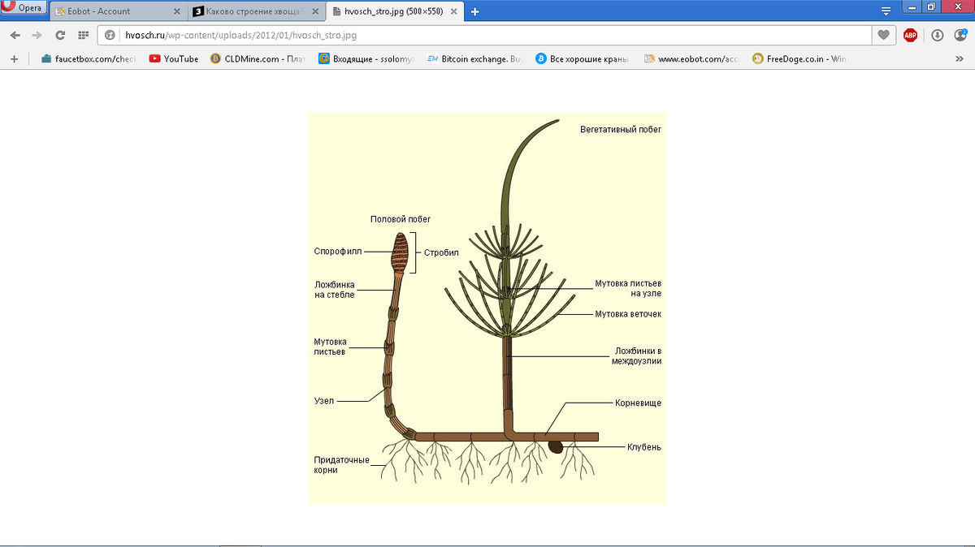The width and height of the screenshot is (975, 547).
Task: Close the hvosch_stro.jpg tab
Action: pos(453,11)
